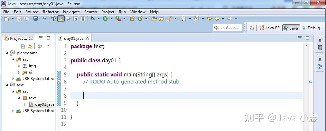
Task: Open the Search dropdown arrow
Action: 175,19
